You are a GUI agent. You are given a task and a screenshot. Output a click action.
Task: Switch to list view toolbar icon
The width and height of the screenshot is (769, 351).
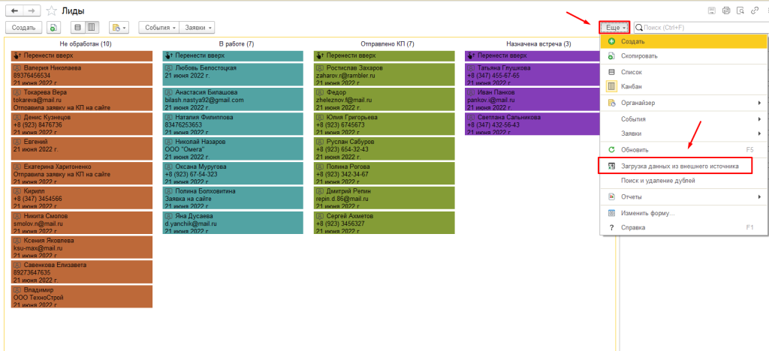point(78,28)
